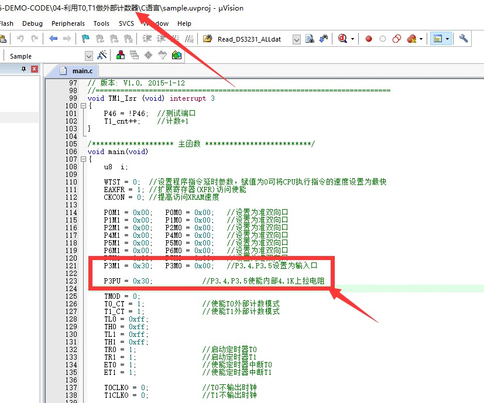Screen dimensions: 484x403
Task: Collapse the TM1_Isr function fold at line 100
Action: pos(83,106)
